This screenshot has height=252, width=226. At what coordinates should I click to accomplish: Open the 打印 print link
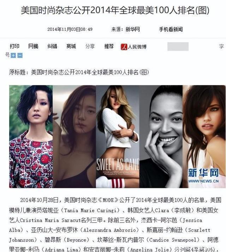[14, 46]
